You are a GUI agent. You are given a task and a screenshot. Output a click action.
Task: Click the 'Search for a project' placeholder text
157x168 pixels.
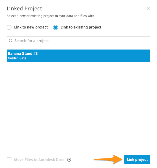tap(32, 41)
